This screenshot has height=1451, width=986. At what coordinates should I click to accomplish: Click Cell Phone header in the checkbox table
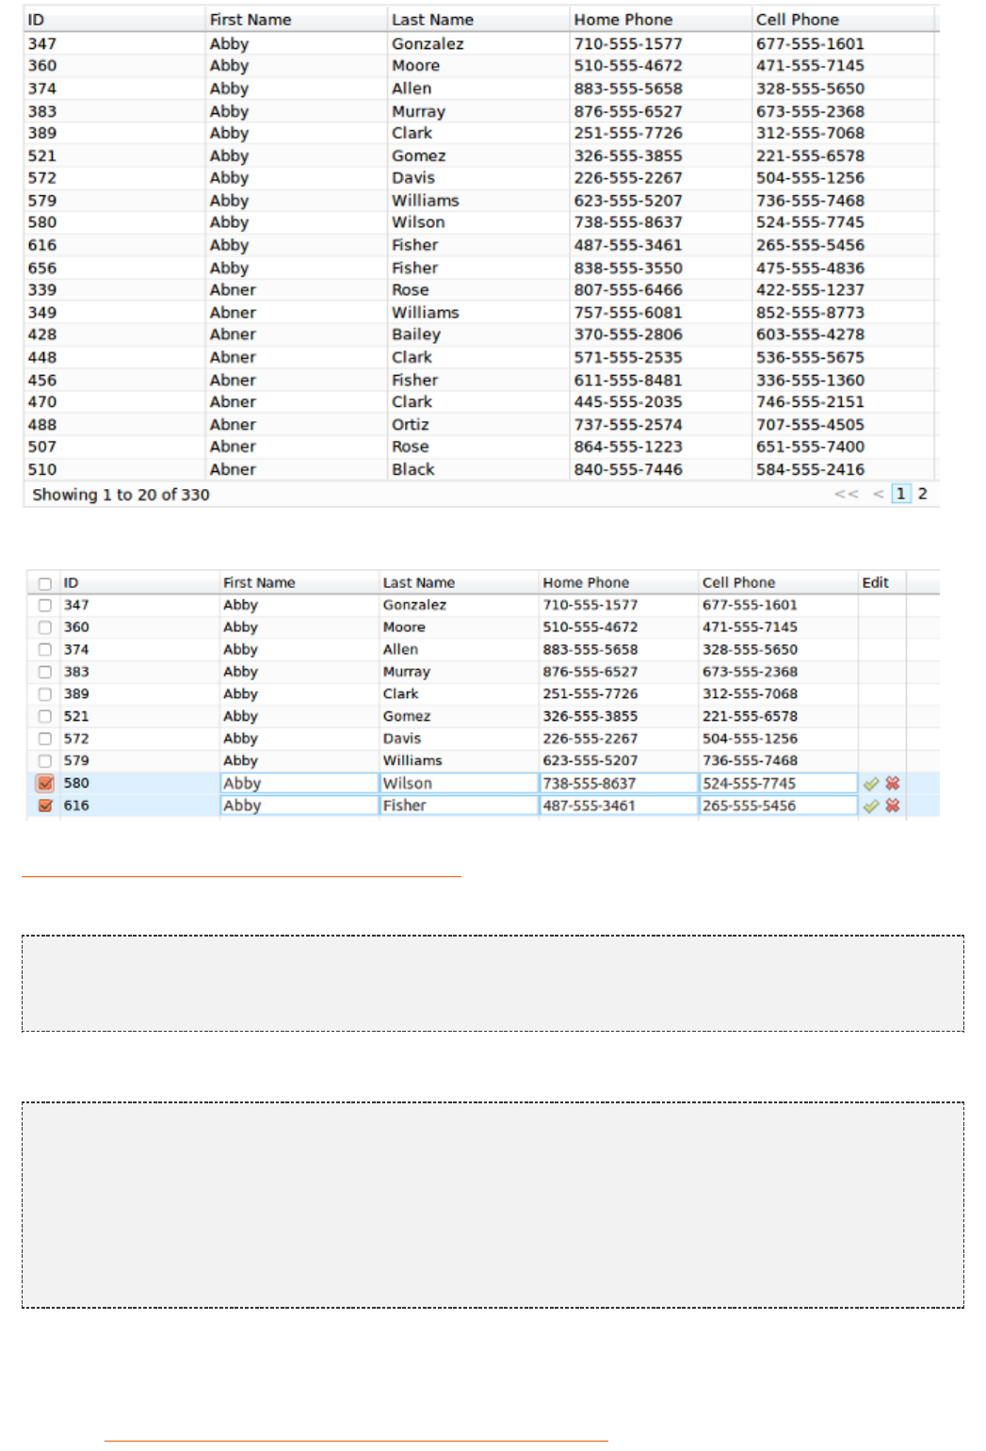[x=778, y=583]
